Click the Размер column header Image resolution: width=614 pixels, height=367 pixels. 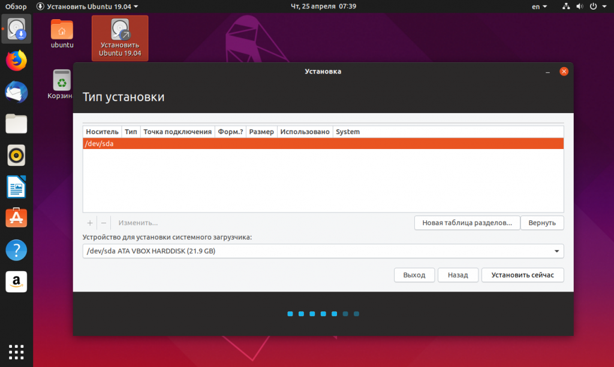tap(261, 132)
